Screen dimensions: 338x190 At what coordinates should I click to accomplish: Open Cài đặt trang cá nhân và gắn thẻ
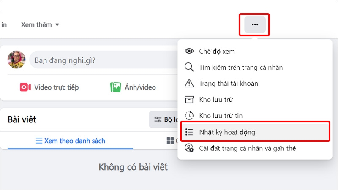(255, 148)
